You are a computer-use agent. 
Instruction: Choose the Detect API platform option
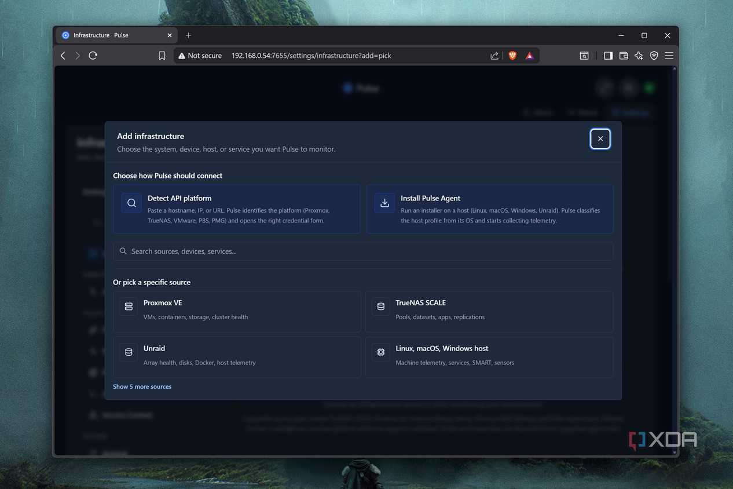click(237, 209)
